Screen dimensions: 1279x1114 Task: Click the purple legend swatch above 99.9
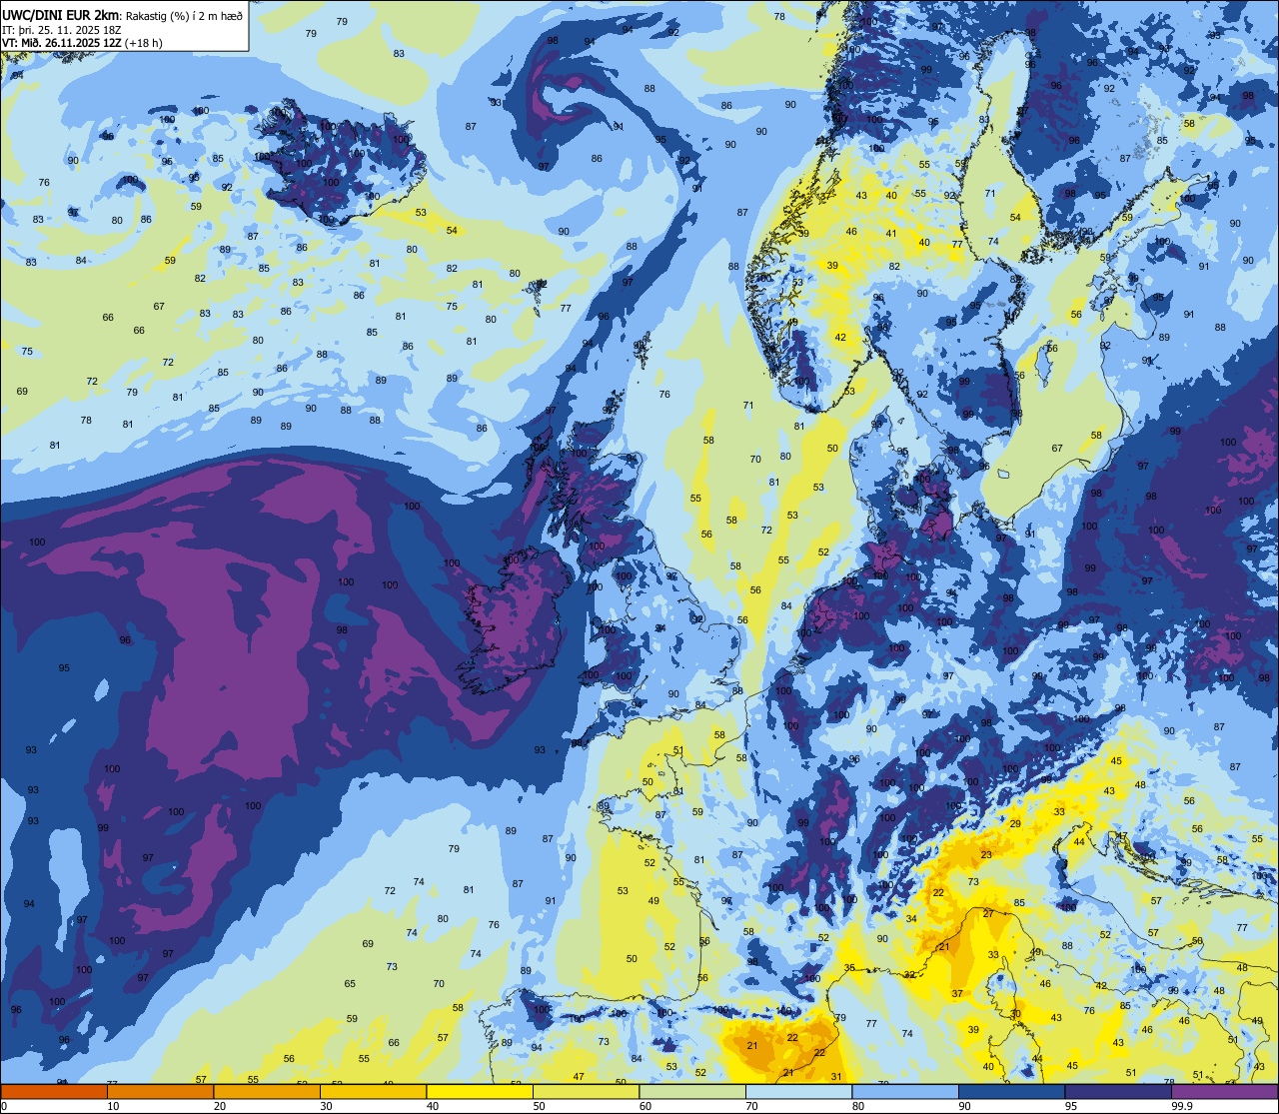pos(1224,1092)
